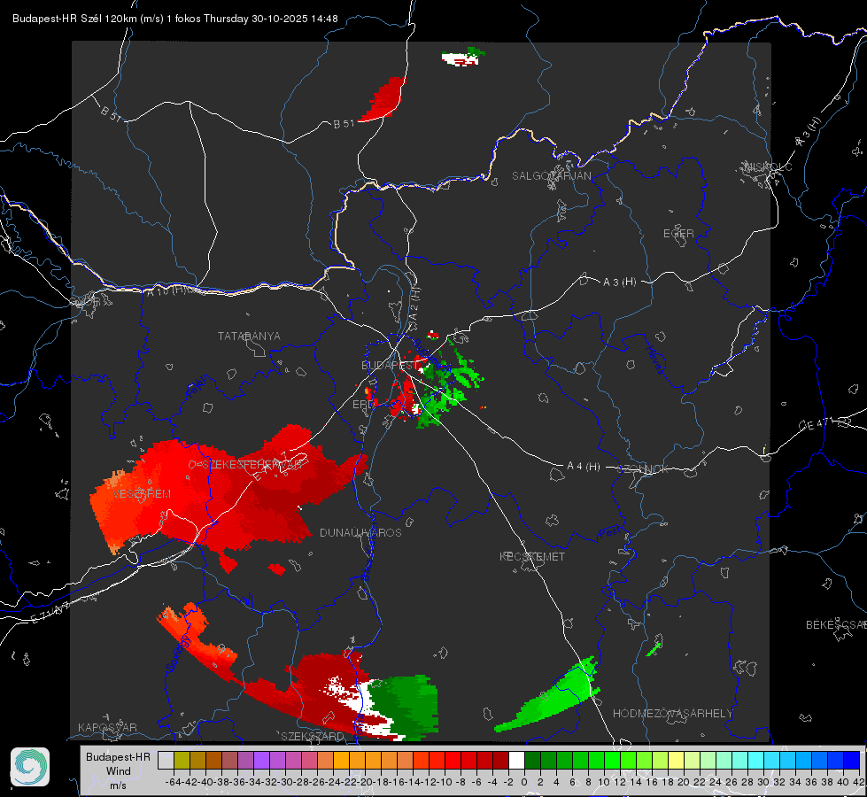Click the Somogy county label
Viewport: 867px width, 797px height.
click(x=178, y=654)
